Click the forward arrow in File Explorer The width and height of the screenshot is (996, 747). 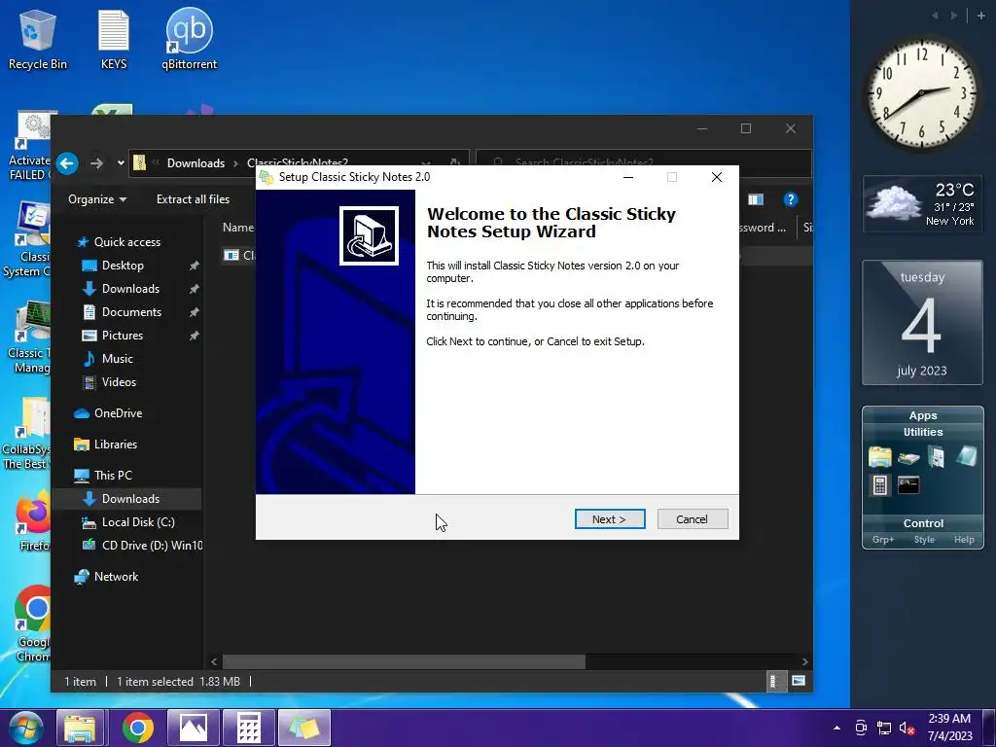pos(96,163)
